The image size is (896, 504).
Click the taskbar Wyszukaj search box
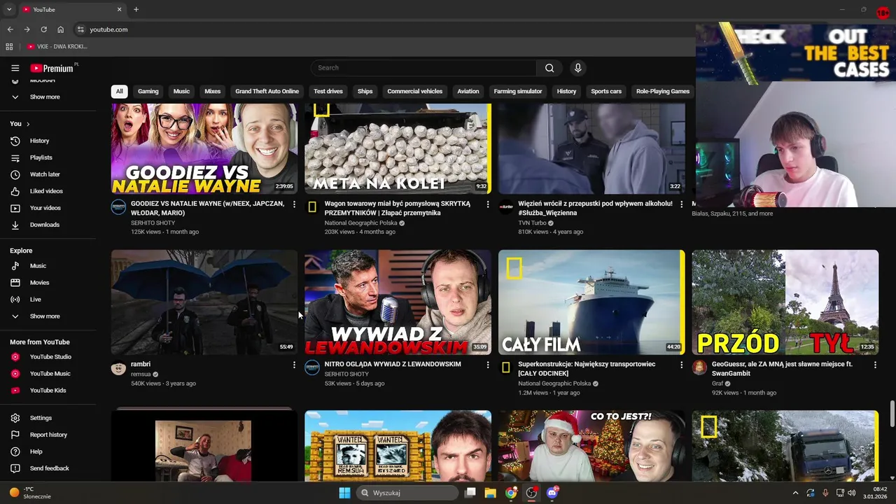(407, 493)
